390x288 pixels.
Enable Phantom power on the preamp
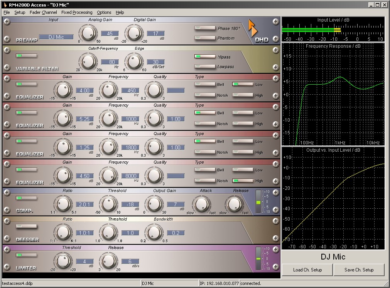[x=205, y=38]
